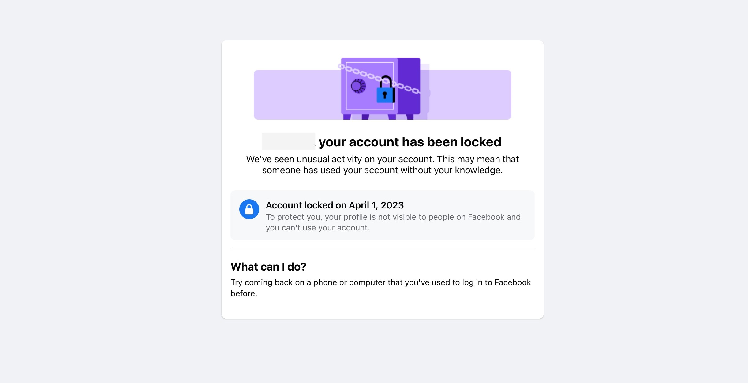Click the blue padlock on the safe illustration
The width and height of the screenshot is (748, 383).
coord(385,94)
